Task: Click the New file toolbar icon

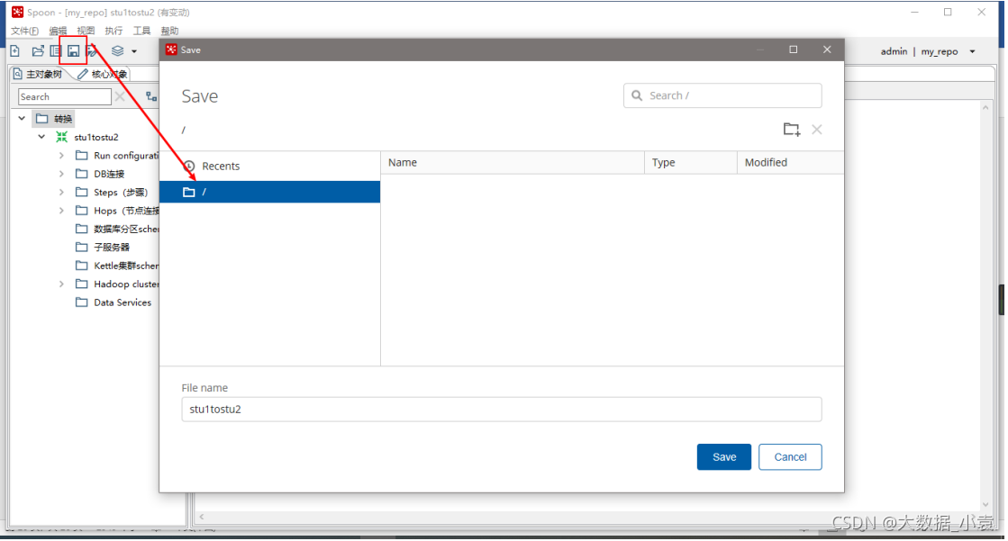Action: (x=14, y=50)
